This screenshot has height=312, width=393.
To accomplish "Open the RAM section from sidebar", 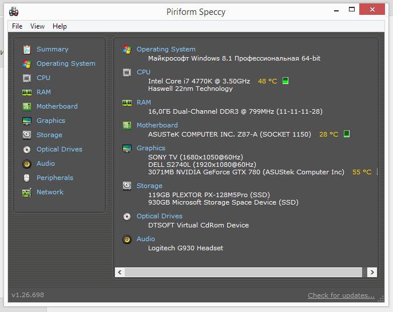I will [43, 92].
